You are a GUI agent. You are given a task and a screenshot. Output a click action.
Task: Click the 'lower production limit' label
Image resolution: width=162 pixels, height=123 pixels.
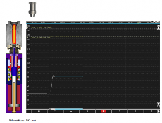(41, 38)
